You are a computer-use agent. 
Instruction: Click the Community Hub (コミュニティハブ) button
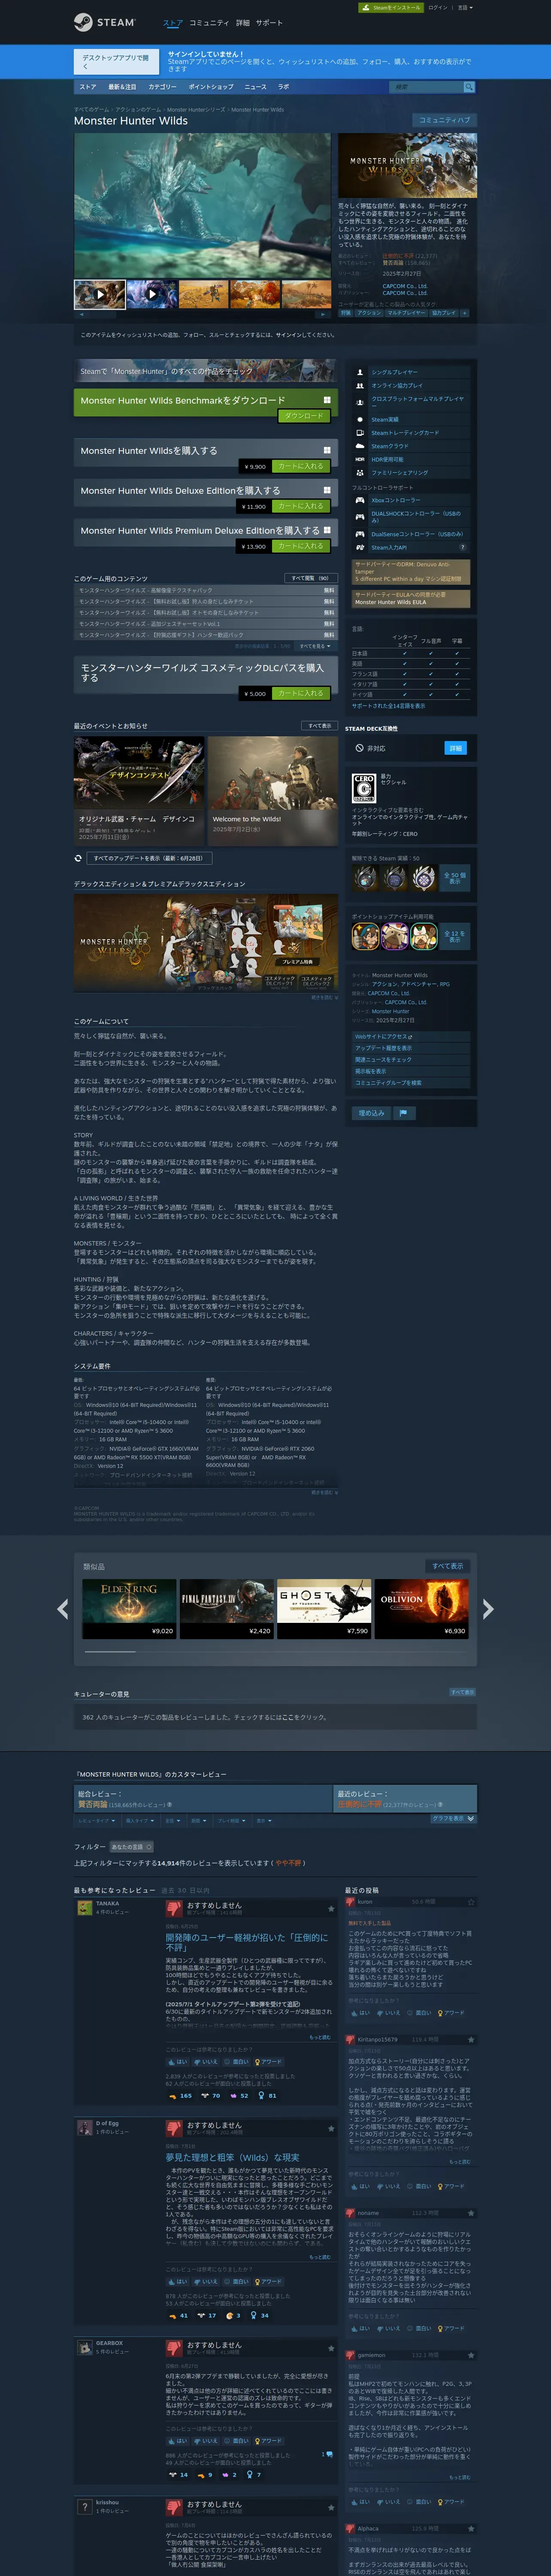click(x=444, y=120)
